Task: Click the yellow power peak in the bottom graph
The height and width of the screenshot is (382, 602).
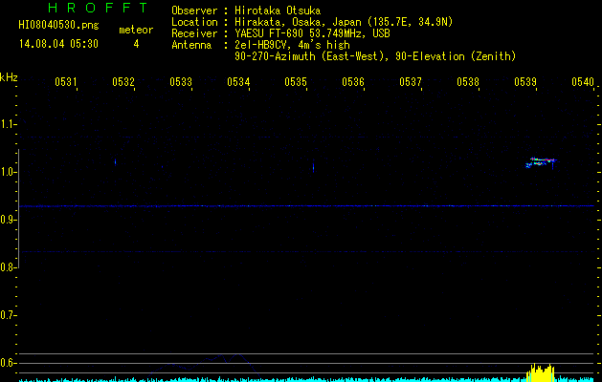Action: click(x=541, y=372)
